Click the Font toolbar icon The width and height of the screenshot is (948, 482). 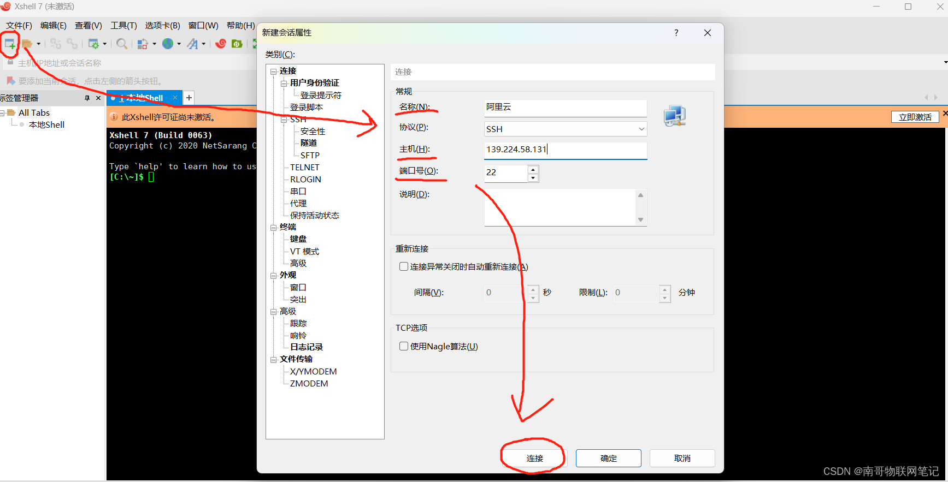point(192,44)
